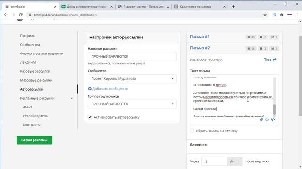Click the Добавить сообщество link
This screenshot has height=169, width=302.
[110, 89]
